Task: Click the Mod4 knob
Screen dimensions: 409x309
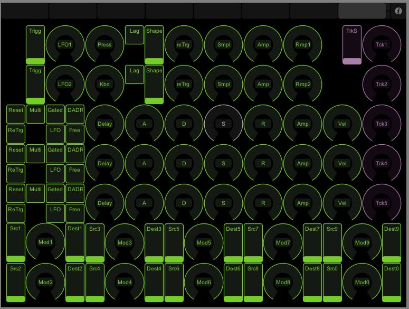Action: pos(125,282)
